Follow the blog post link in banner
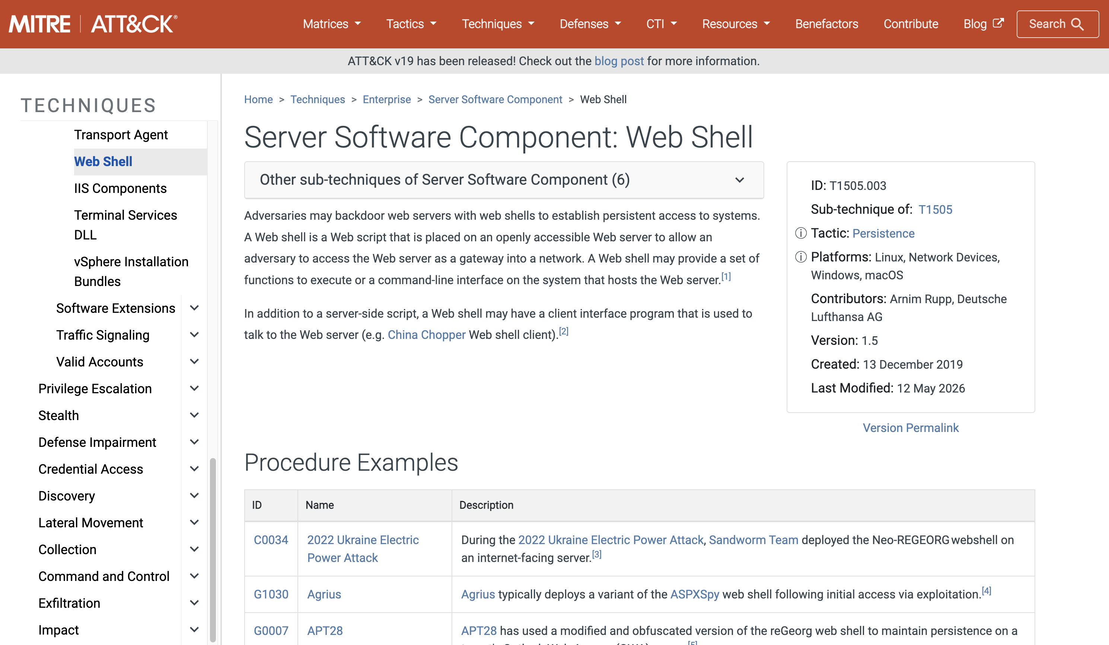 click(619, 61)
